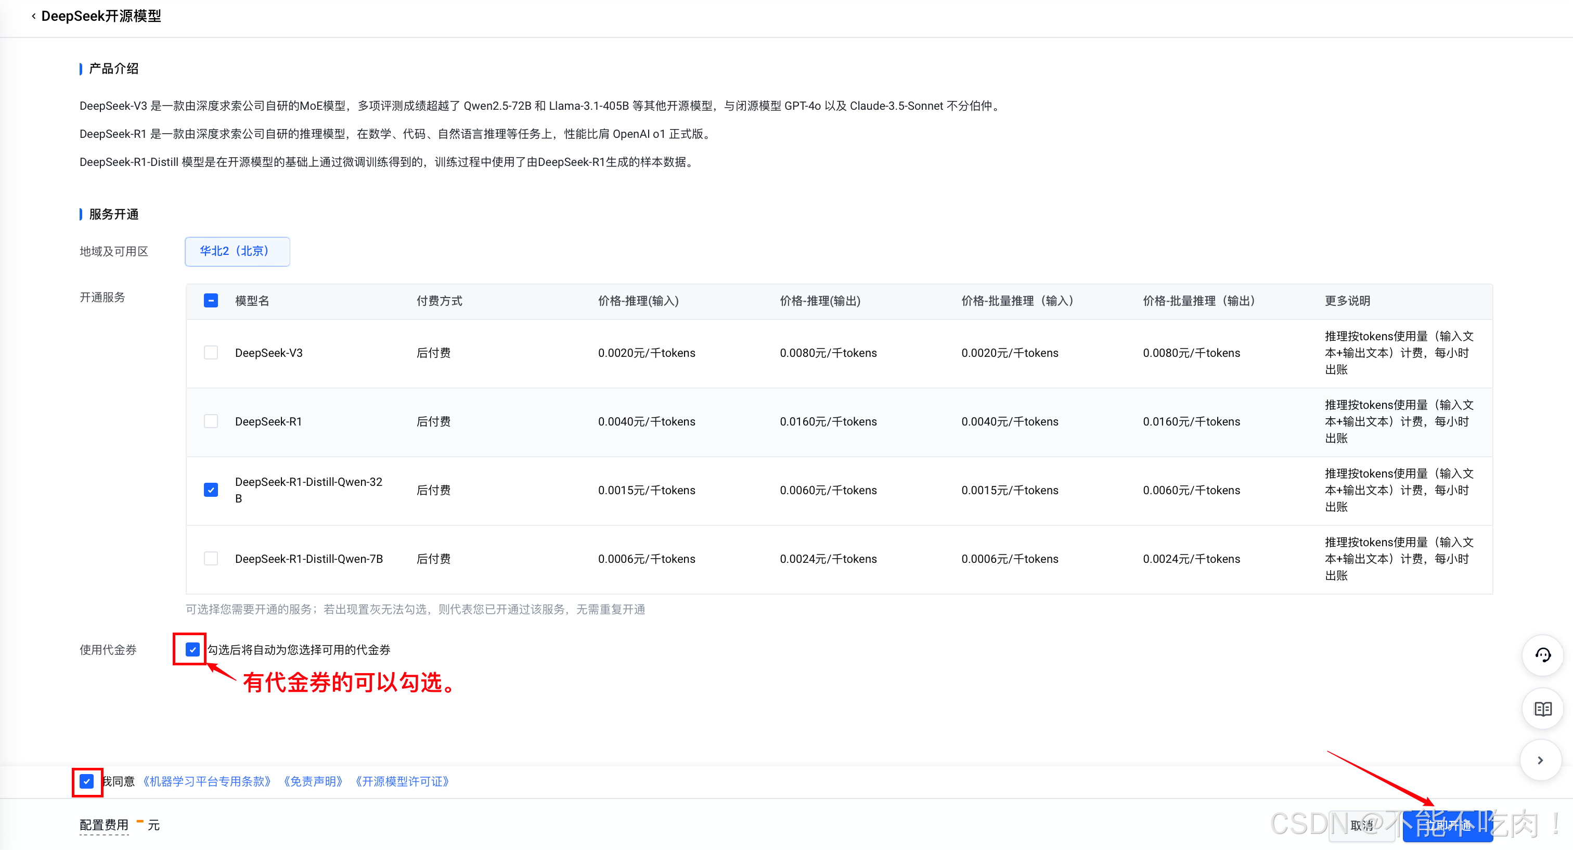Check the DeepSeek-V3 model checkbox

click(211, 352)
